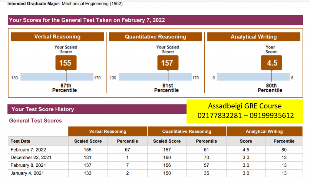Click the Intended Graduate Major text line
This screenshot has width=310, height=183.
[x=65, y=4]
